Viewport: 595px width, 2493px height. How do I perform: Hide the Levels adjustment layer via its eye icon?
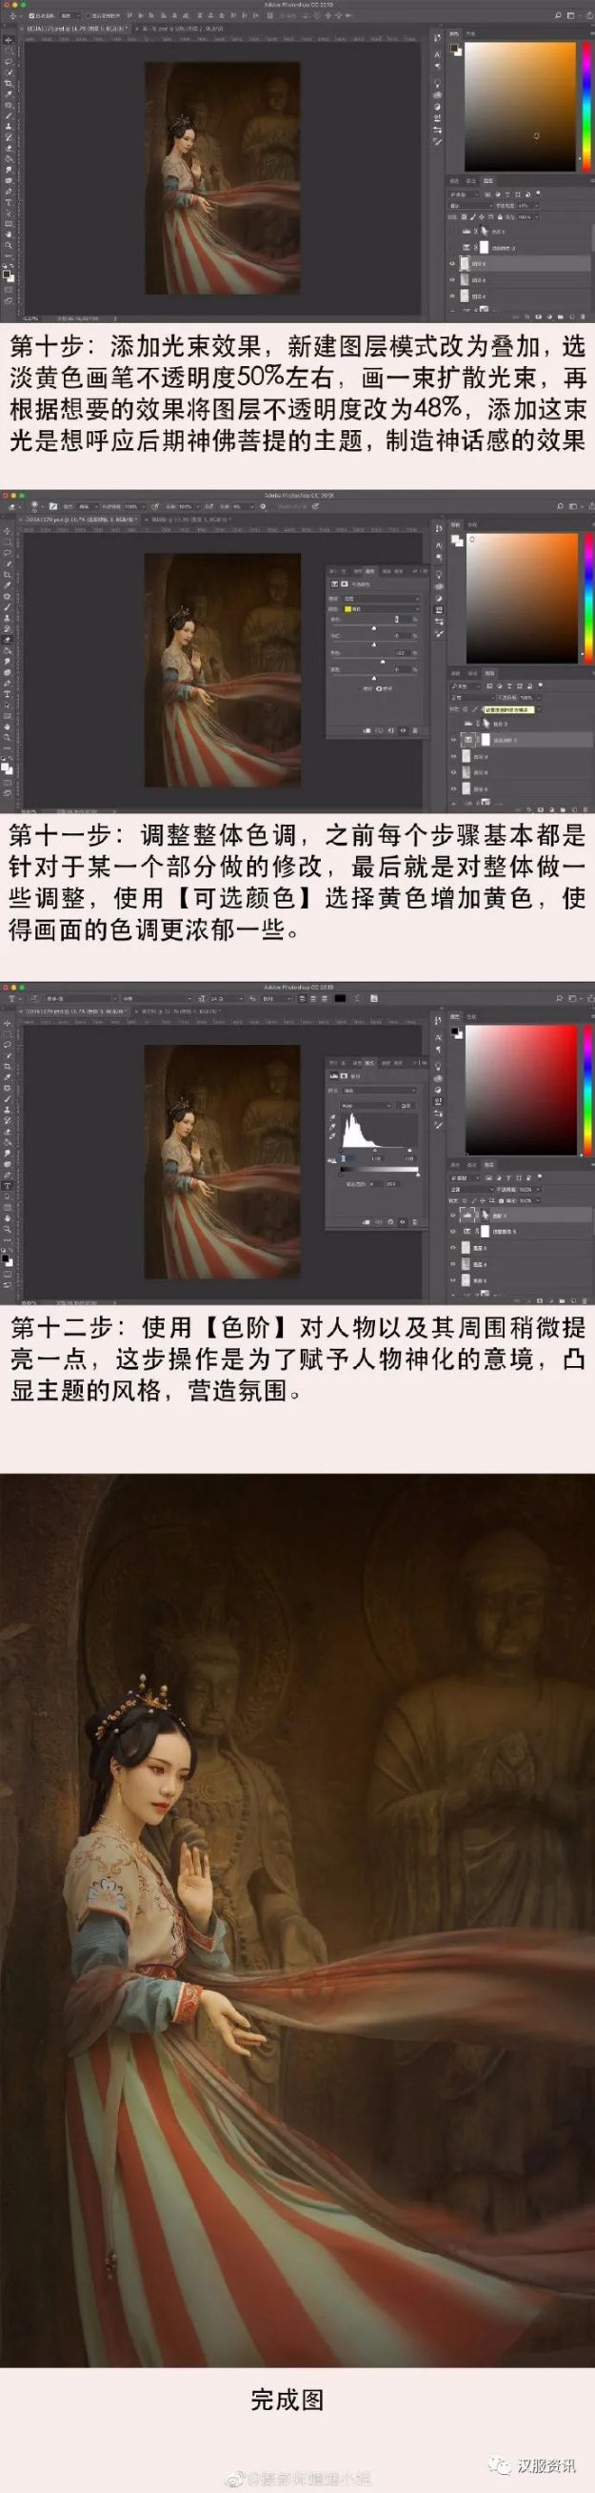453,1215
